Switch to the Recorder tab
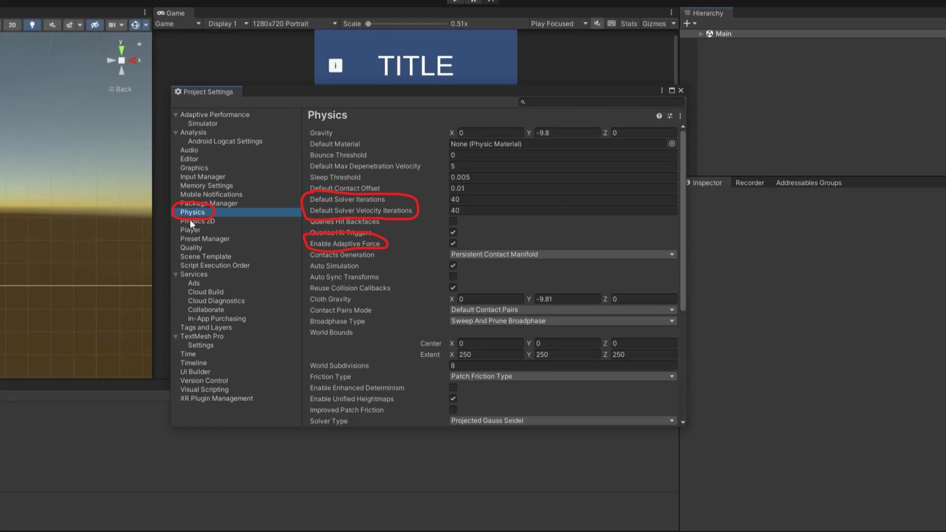This screenshot has height=532, width=946. [x=749, y=182]
